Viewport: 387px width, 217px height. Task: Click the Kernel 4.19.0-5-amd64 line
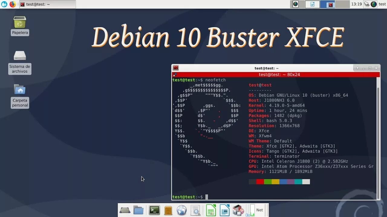(277, 105)
